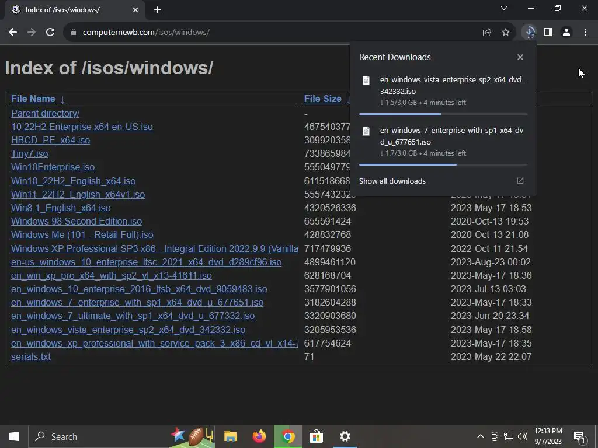Close the Recent Downloads popup
This screenshot has height=448, width=598.
[x=520, y=57]
